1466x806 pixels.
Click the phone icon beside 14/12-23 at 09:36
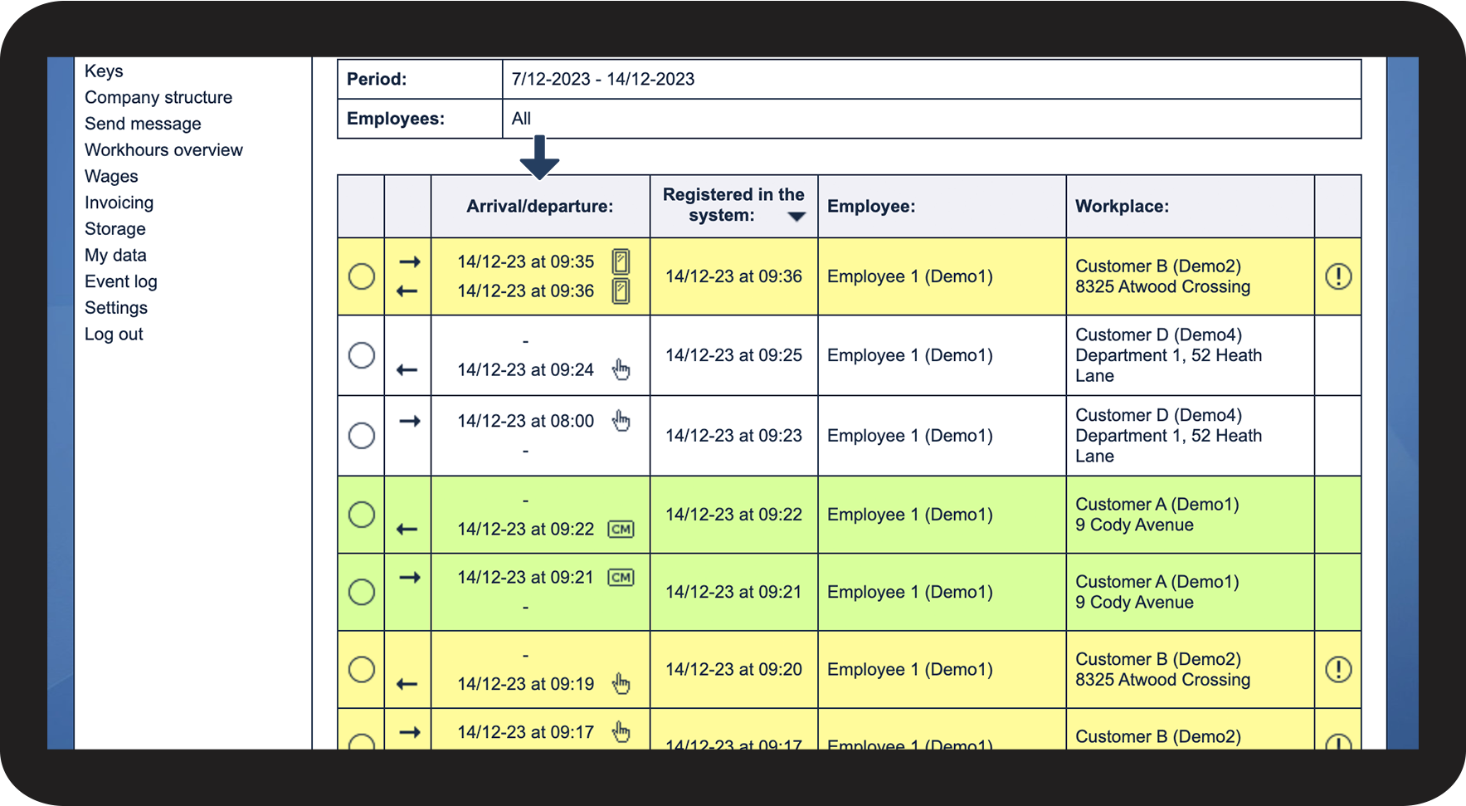coord(621,291)
